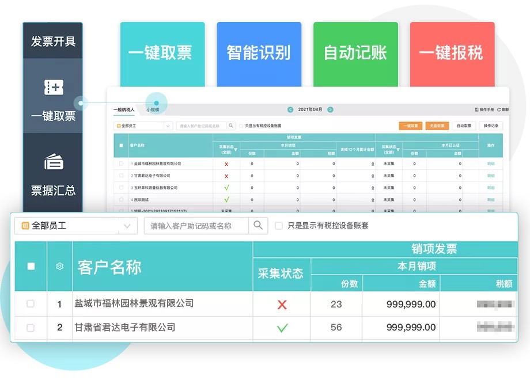Click search magnifier in the small window
Viewport: 530px width, 380px height.
tap(231, 126)
